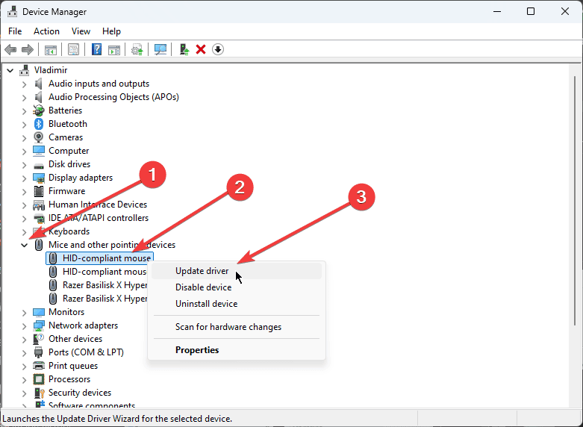Open the Action menu

(46, 31)
